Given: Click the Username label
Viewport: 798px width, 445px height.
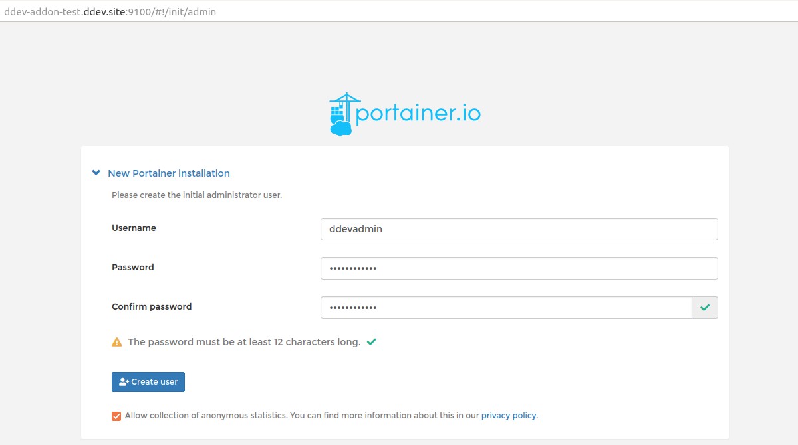Looking at the screenshot, I should (134, 228).
